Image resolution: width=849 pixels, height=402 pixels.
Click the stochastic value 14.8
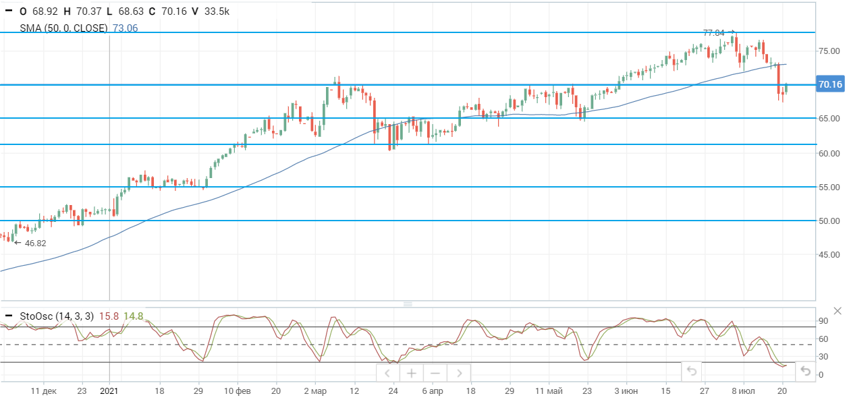click(x=134, y=316)
